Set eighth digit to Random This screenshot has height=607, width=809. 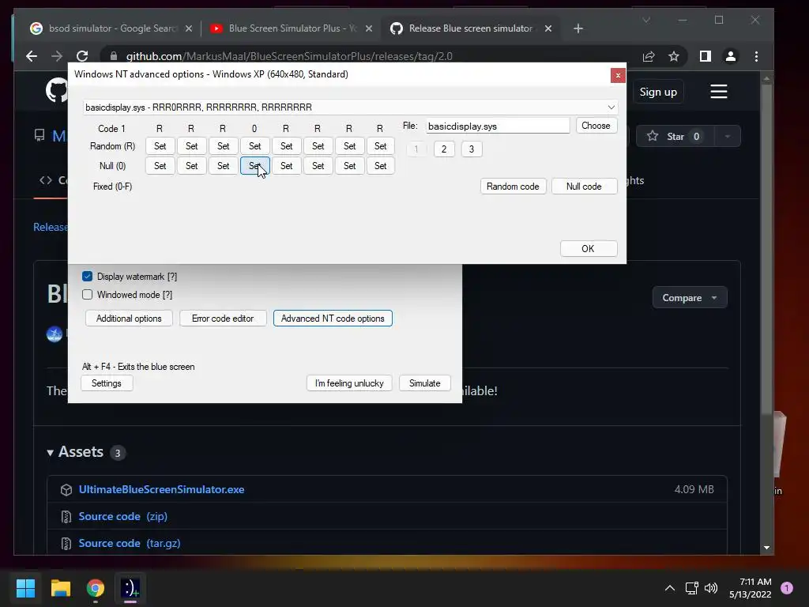[x=380, y=146]
